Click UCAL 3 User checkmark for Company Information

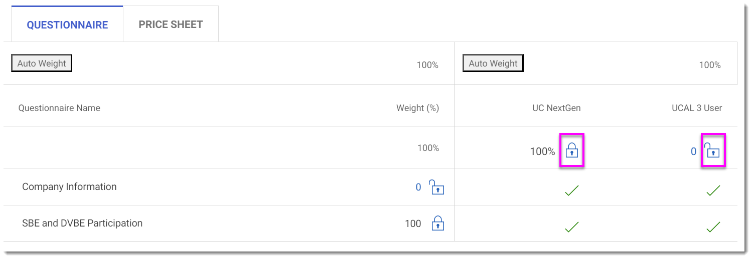point(713,190)
